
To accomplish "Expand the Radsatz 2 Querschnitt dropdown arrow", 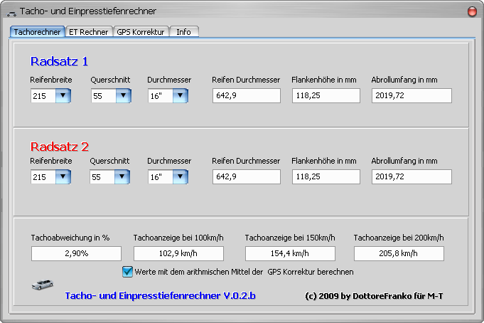I will 122,177.
